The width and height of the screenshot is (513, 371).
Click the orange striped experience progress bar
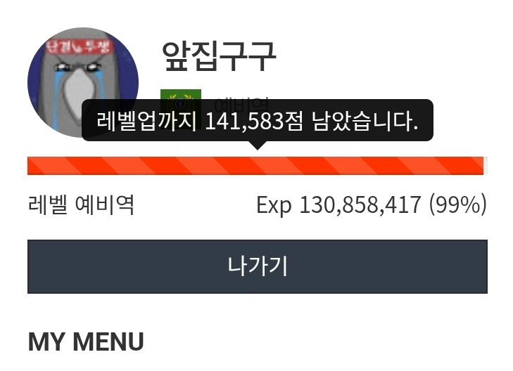point(255,166)
